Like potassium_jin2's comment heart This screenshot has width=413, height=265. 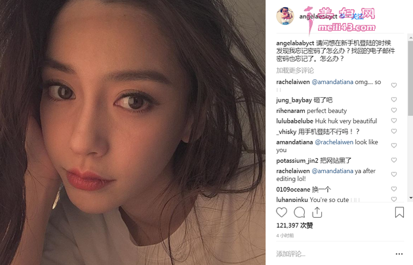pos(394,160)
